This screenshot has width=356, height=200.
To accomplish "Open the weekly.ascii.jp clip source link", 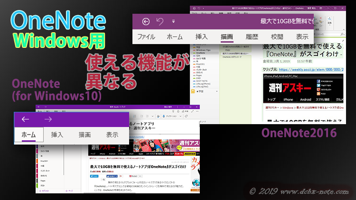I will point(311,69).
